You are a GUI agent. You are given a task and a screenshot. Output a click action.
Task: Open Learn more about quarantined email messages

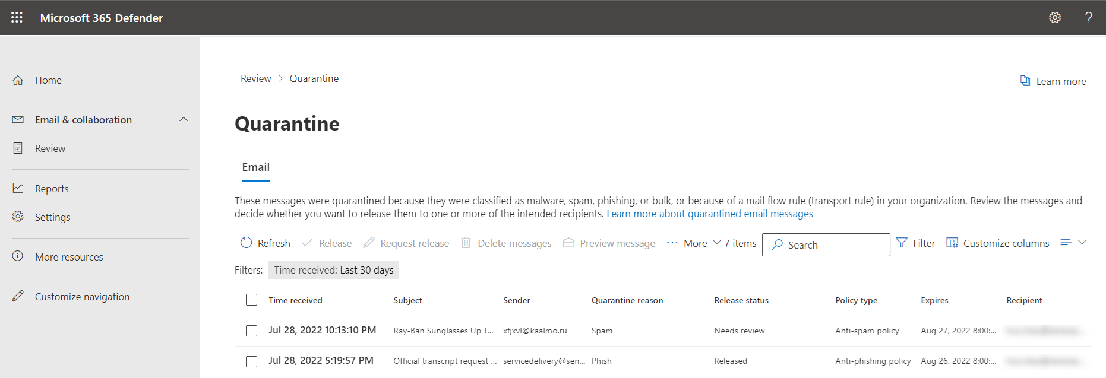click(710, 214)
